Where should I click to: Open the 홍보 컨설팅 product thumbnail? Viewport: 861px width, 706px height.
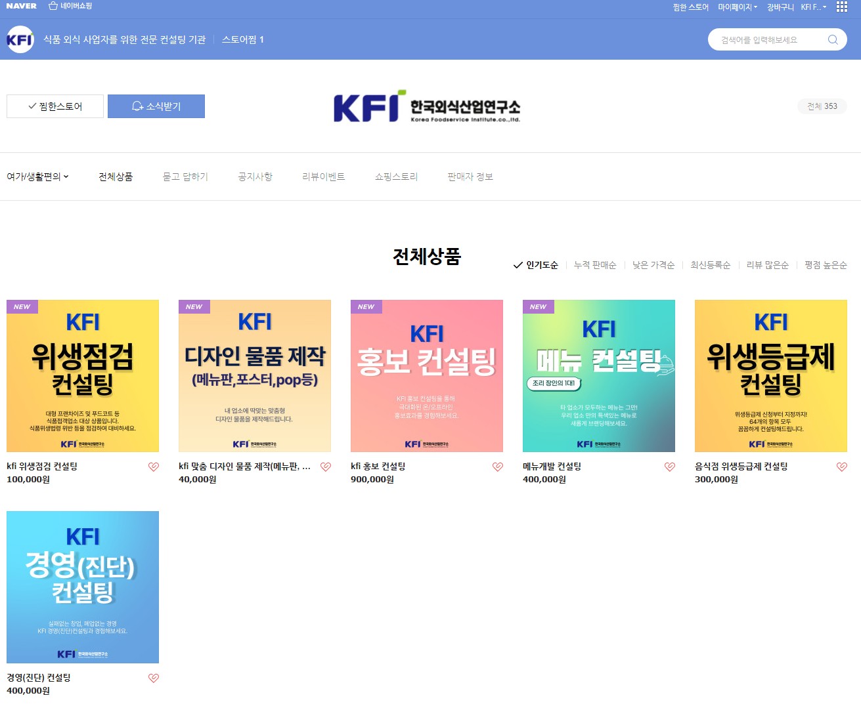click(427, 376)
